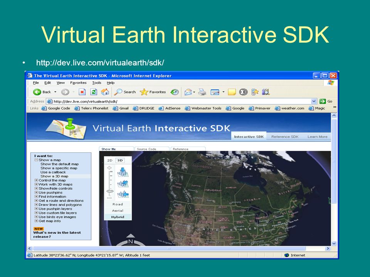This screenshot has width=370, height=277.
Task: Click the yellow note toolbar icon
Action: coord(232,92)
